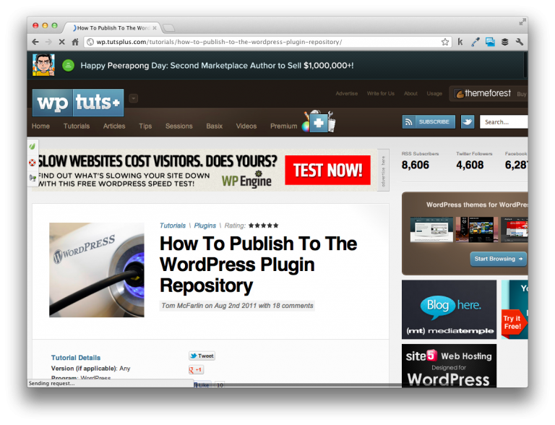Click the RSS Subscribers count 8,606

[x=416, y=165]
